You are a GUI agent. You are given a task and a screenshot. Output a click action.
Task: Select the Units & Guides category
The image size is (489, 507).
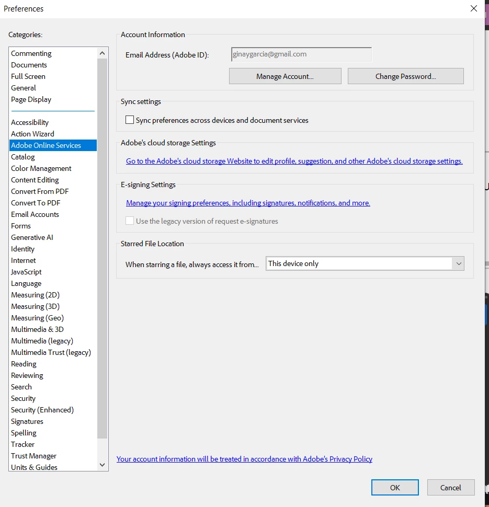coord(53,467)
